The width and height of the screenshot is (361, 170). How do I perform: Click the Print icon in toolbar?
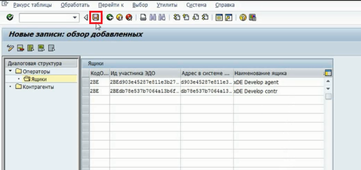coord(143,17)
